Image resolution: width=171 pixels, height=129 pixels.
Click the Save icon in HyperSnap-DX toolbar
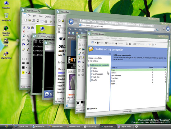(38, 21)
